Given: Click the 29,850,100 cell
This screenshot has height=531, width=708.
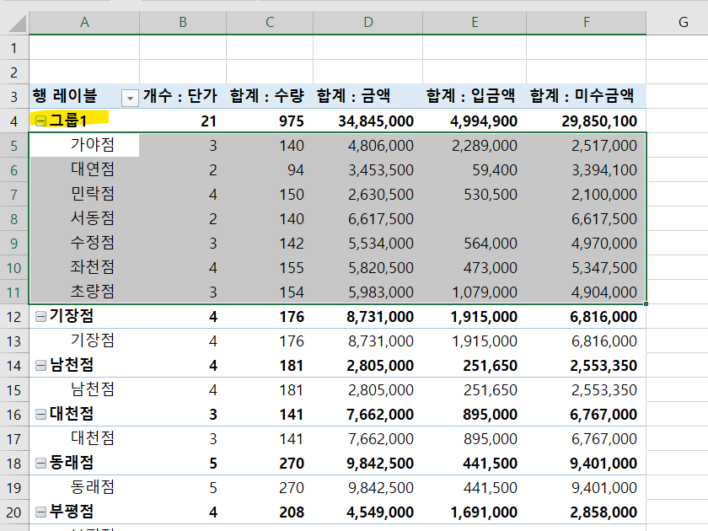Looking at the screenshot, I should [586, 121].
